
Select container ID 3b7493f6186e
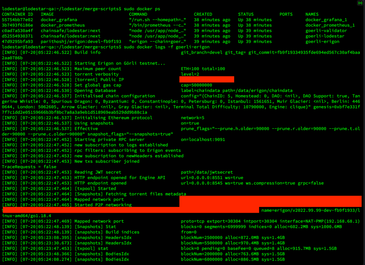point(18,25)
